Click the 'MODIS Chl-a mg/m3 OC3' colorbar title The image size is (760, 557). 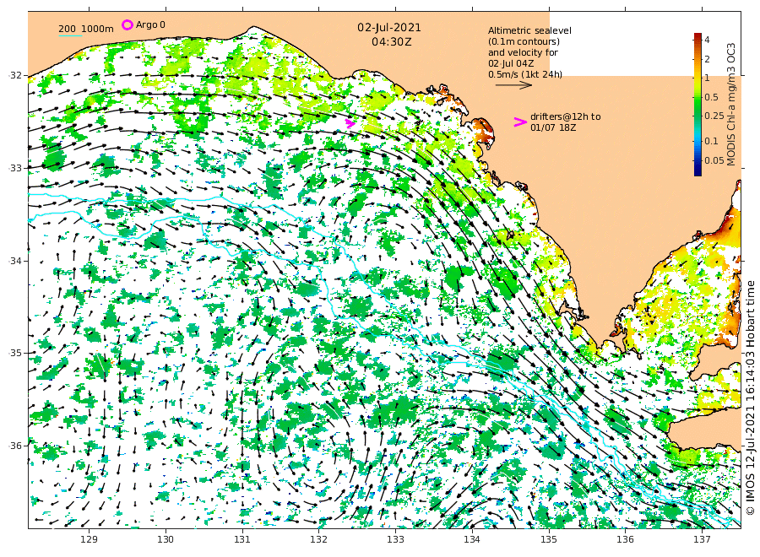click(731, 105)
